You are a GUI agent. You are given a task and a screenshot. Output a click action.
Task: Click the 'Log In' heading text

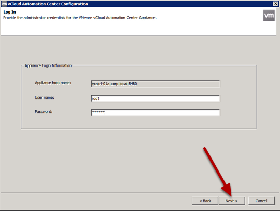(10, 12)
